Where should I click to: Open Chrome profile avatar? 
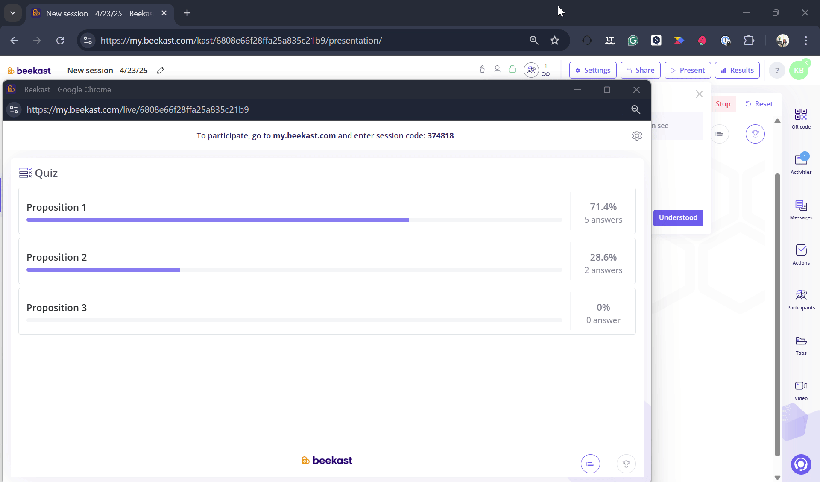[x=782, y=41]
